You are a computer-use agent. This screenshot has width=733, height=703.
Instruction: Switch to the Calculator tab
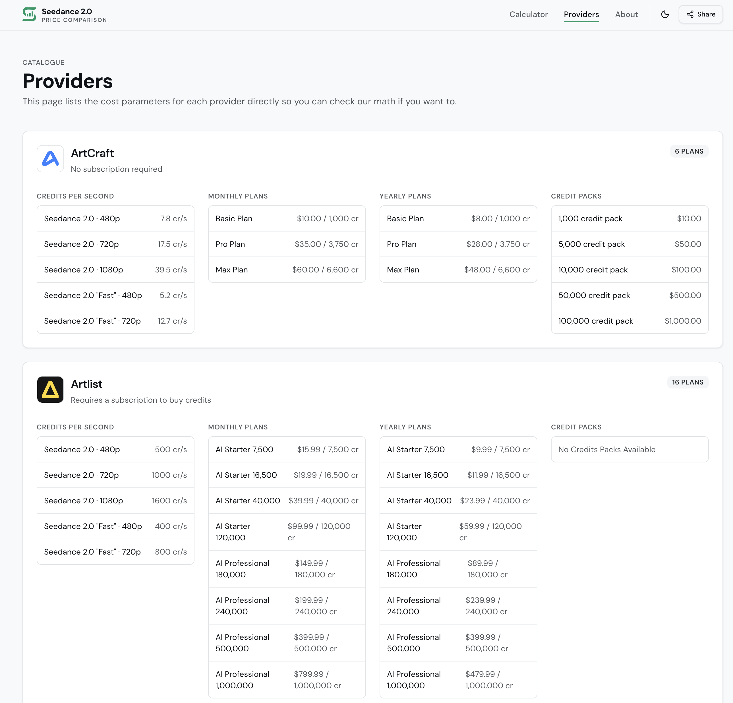(x=529, y=14)
